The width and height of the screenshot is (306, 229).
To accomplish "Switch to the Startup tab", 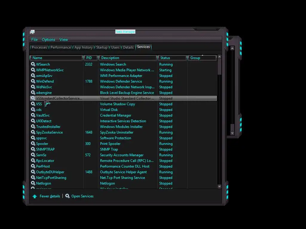I will [x=102, y=47].
